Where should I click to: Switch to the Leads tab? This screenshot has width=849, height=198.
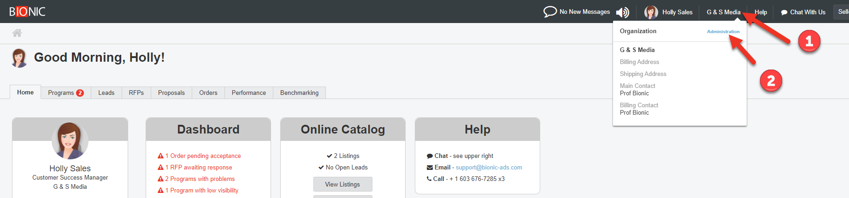[106, 93]
